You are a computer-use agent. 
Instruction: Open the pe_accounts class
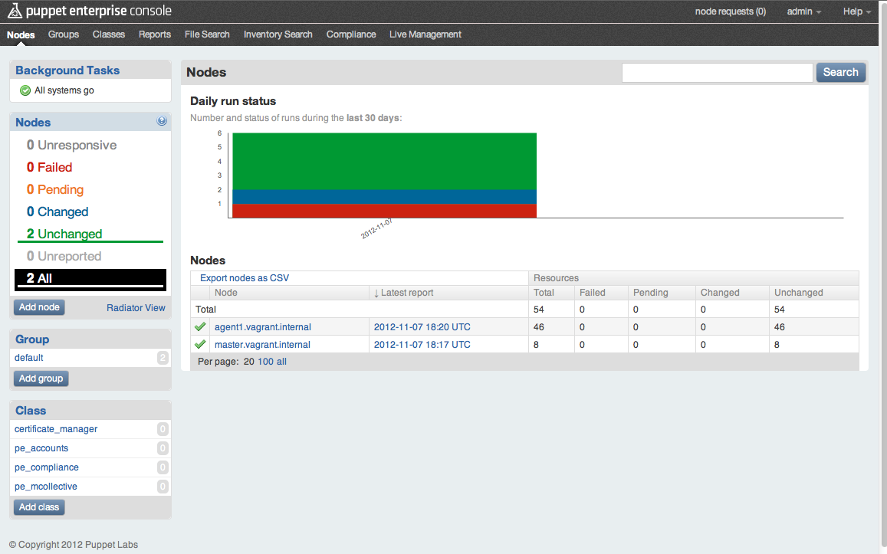(x=41, y=448)
